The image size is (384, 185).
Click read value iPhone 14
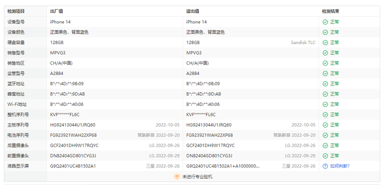click(x=196, y=22)
